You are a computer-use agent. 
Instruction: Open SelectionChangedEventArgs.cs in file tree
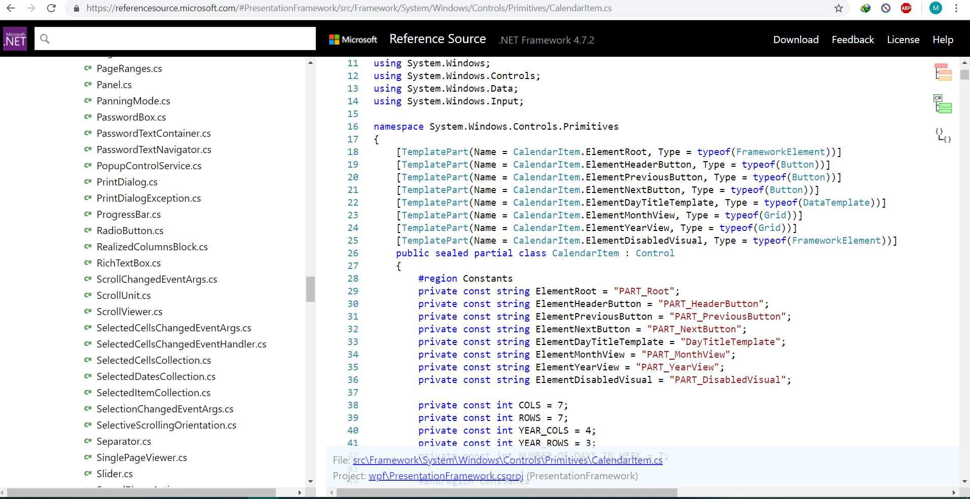[x=165, y=409]
